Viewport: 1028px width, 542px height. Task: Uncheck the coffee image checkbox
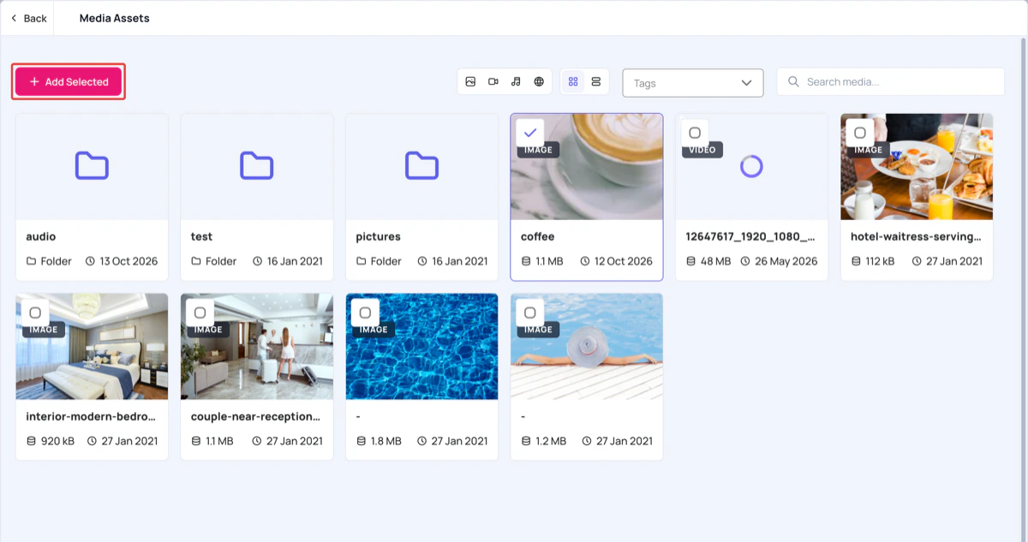click(530, 132)
